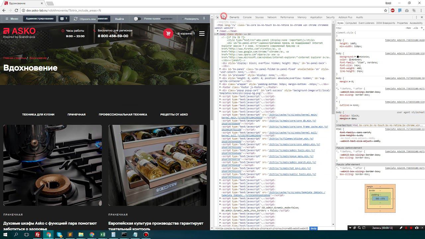Activate the DevTools element inspector icon
Image resolution: width=425 pixels, height=239 pixels.
(x=217, y=17)
